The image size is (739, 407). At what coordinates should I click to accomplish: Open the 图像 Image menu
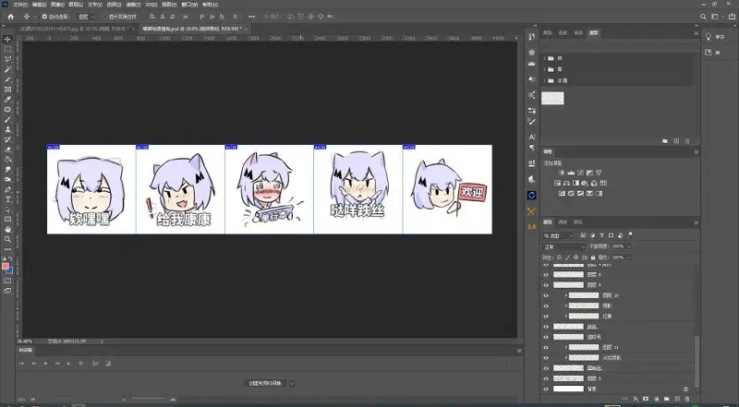coord(57,5)
